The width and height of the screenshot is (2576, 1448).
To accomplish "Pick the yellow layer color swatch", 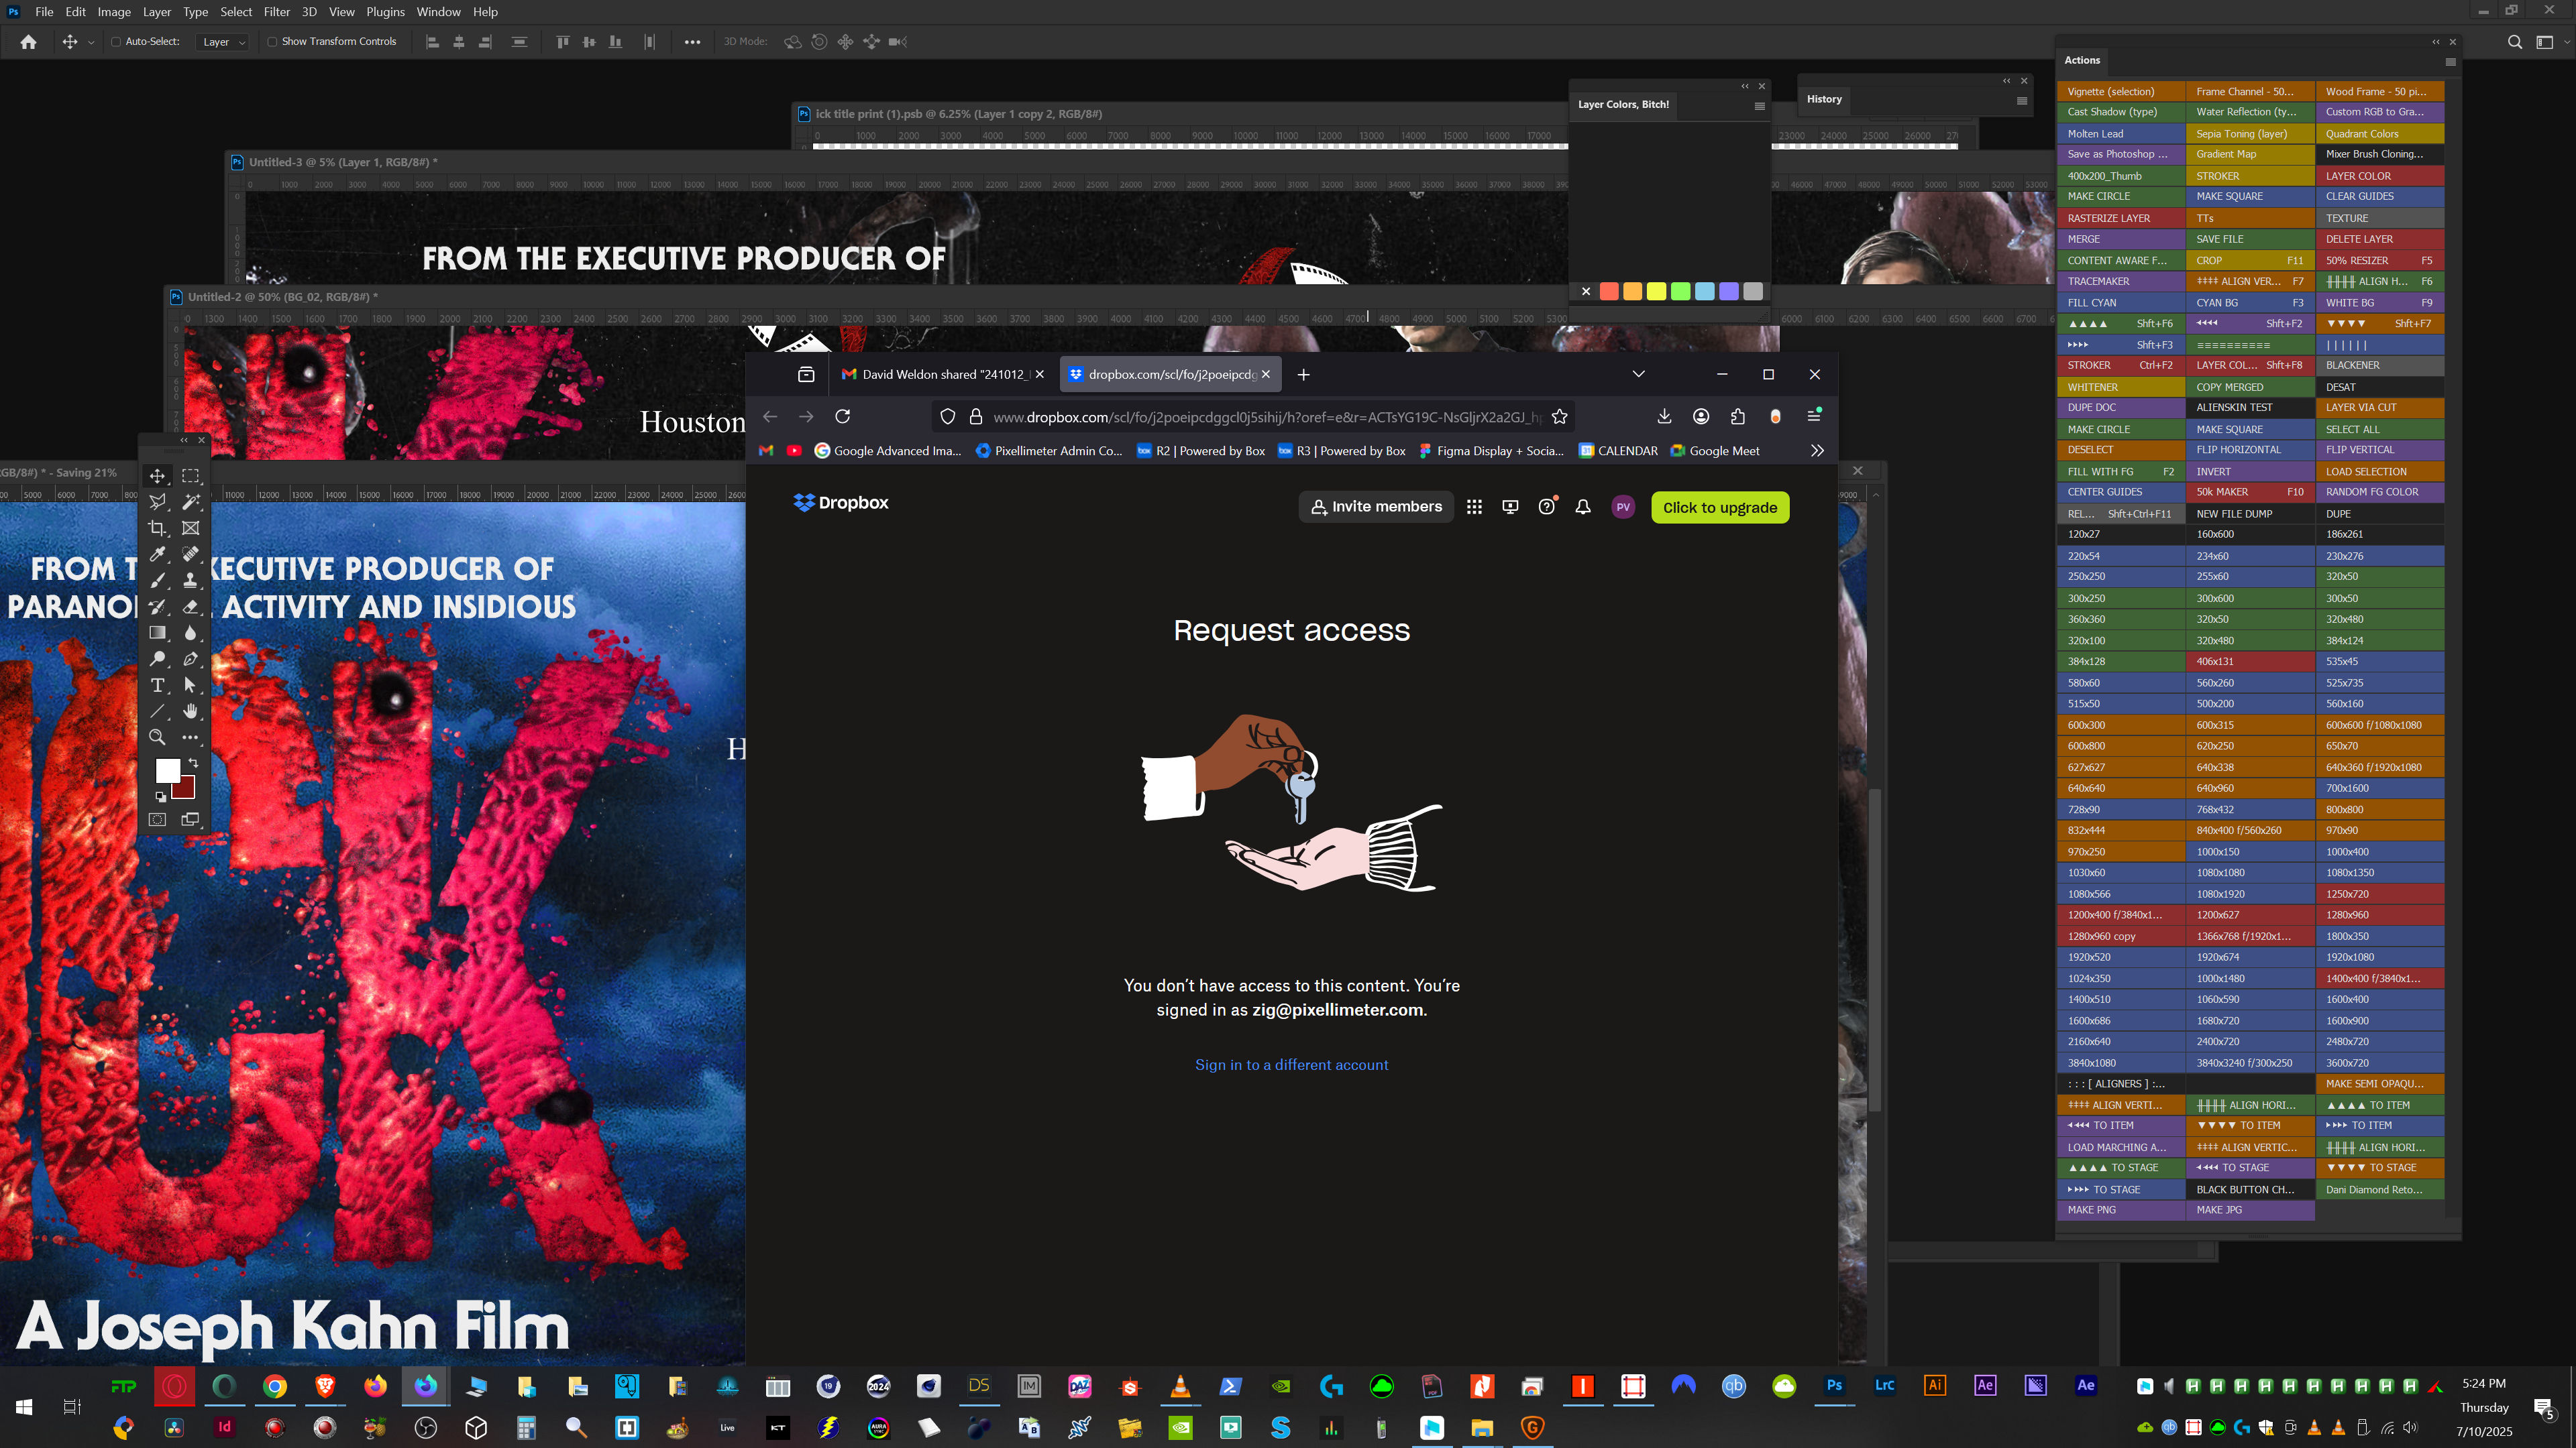I will click(1656, 291).
